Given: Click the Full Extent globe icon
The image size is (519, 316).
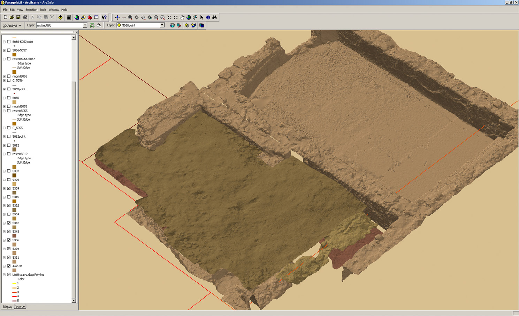Looking at the screenshot, I should click(189, 17).
